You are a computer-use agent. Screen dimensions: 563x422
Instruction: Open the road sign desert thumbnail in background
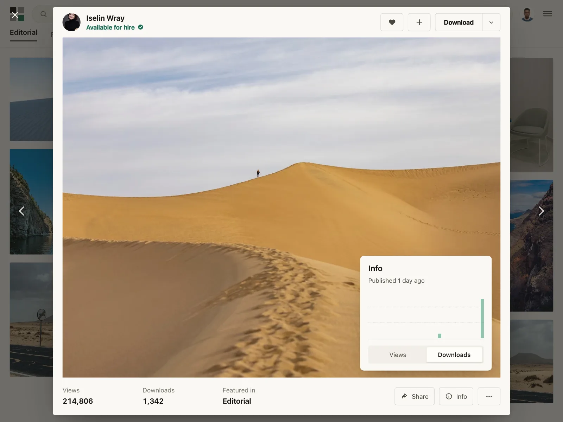(31, 319)
